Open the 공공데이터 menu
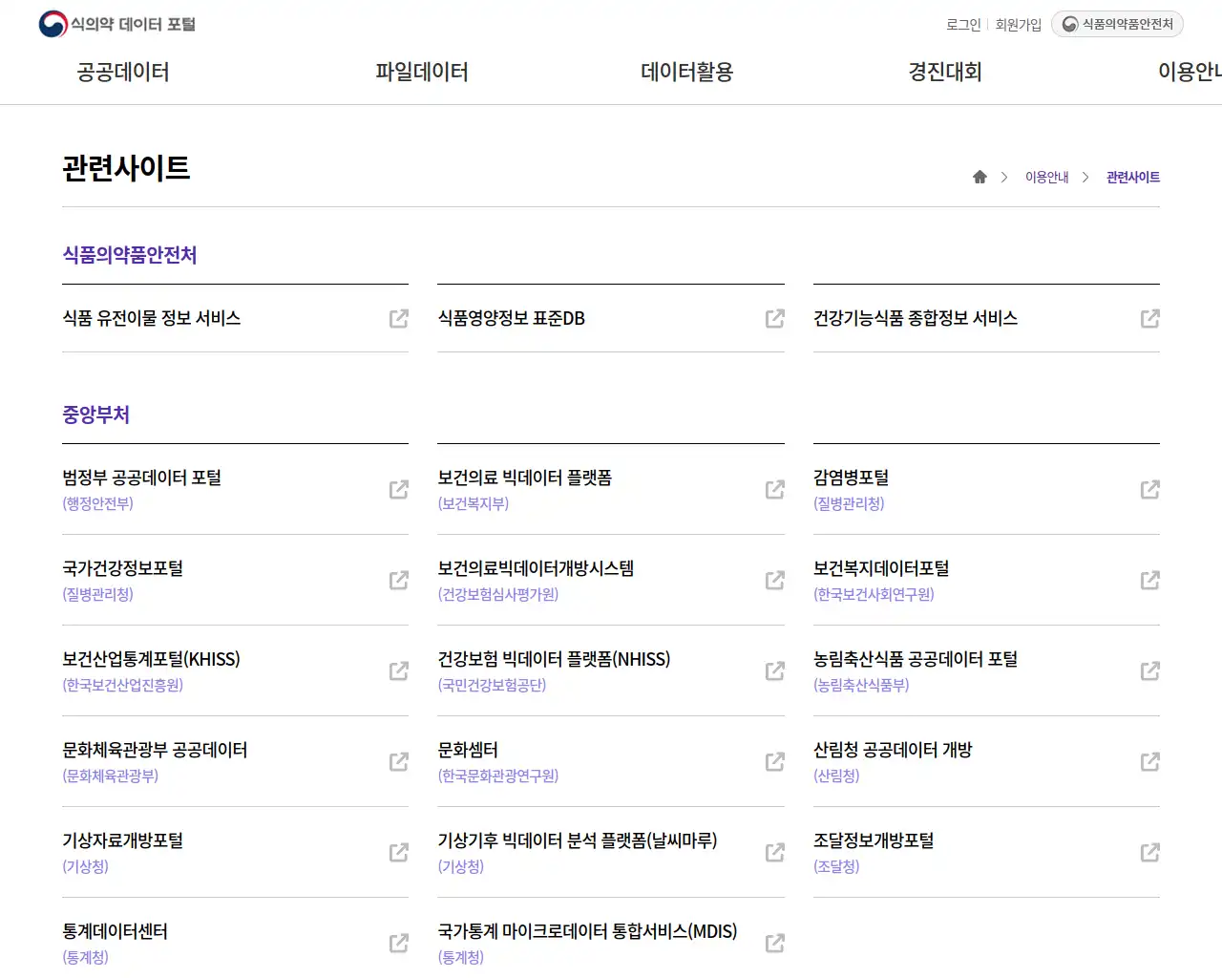The image size is (1222, 978). point(123,72)
